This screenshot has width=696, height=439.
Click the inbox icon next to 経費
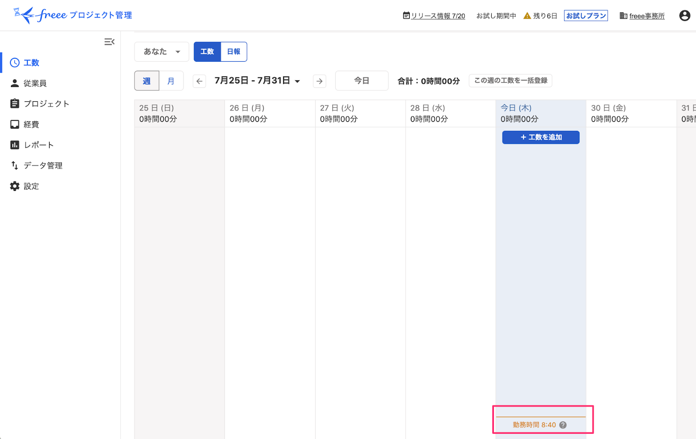(15, 124)
